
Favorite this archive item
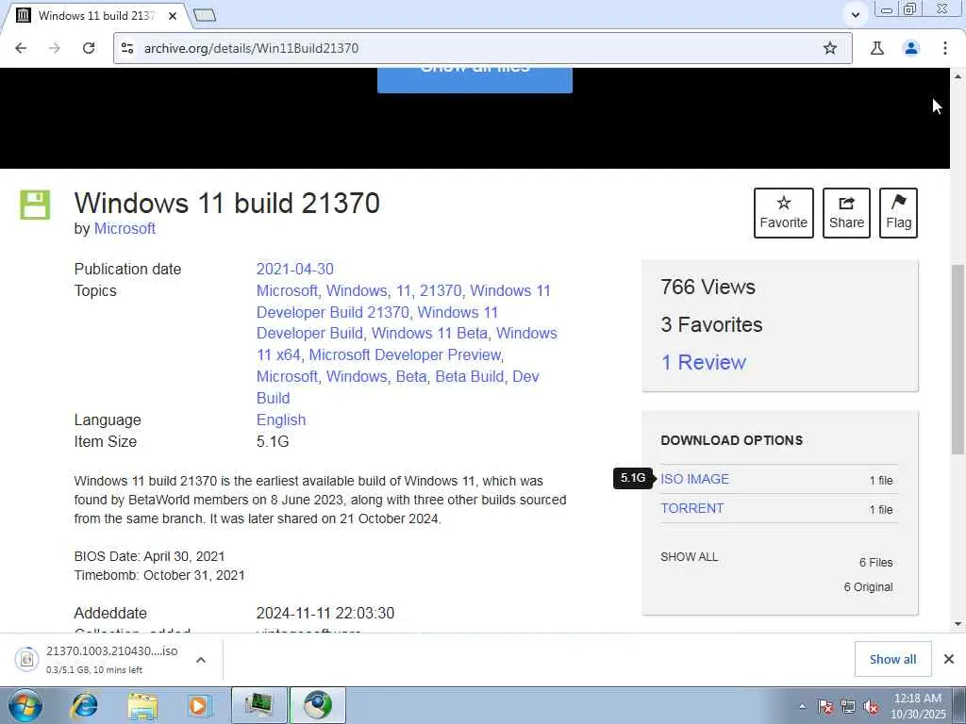coord(784,213)
